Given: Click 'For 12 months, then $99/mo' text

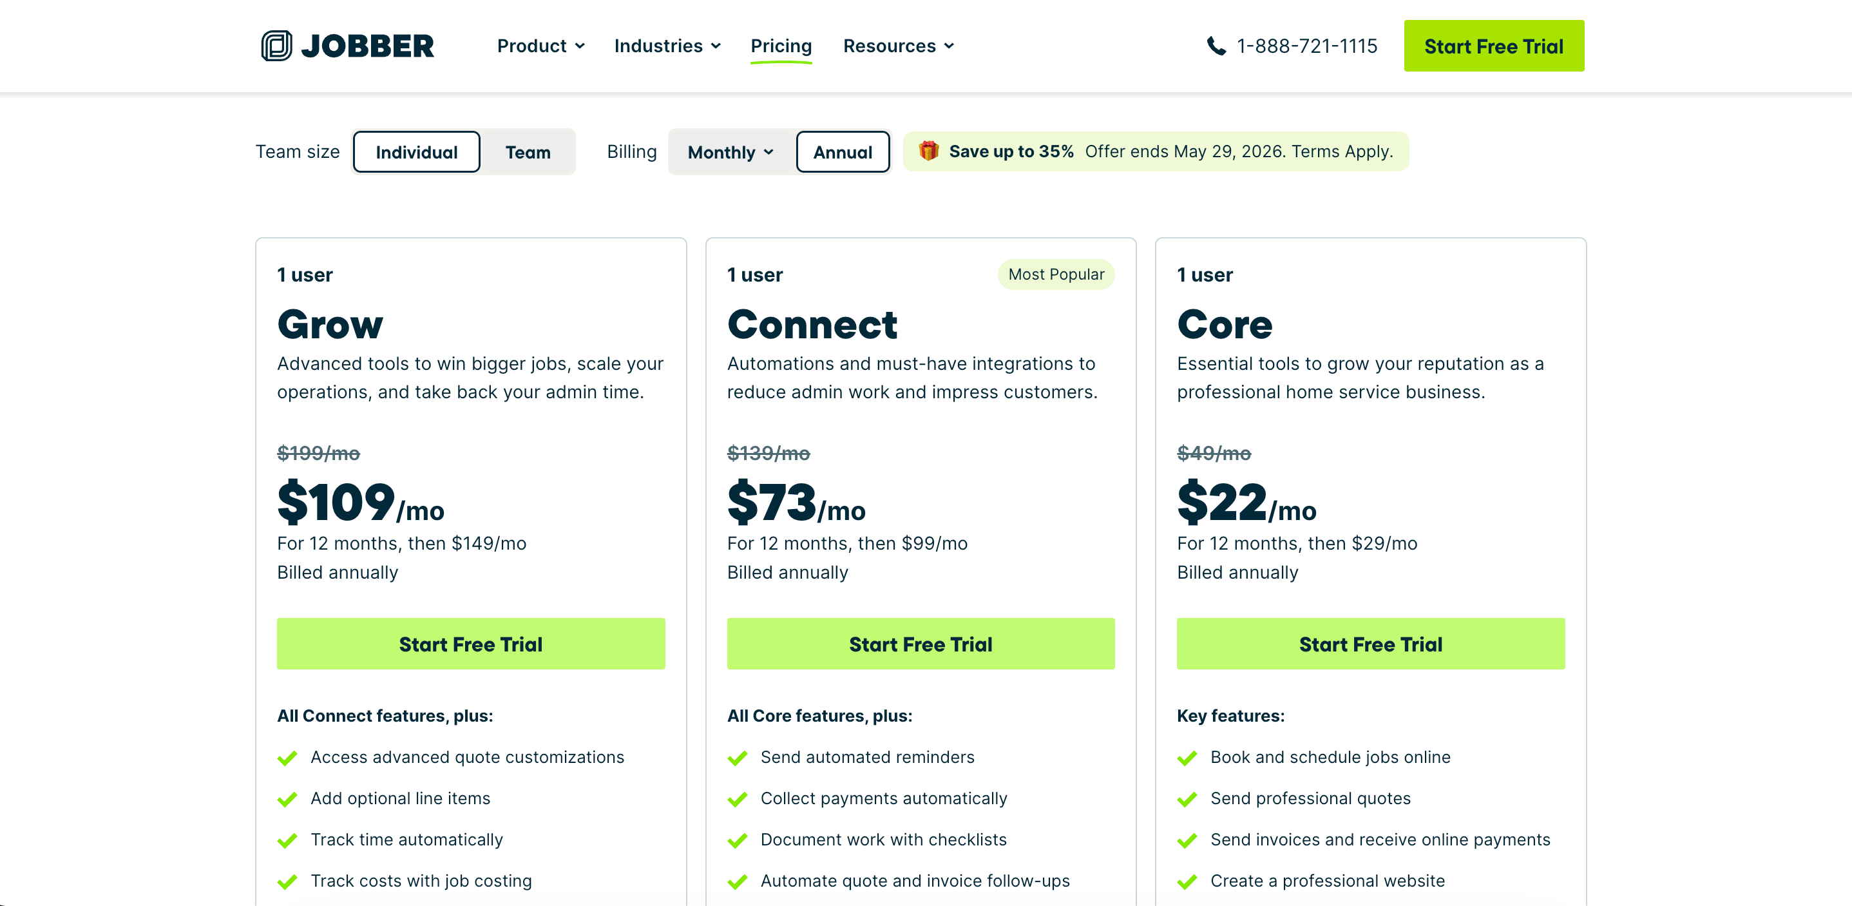Looking at the screenshot, I should [848, 544].
